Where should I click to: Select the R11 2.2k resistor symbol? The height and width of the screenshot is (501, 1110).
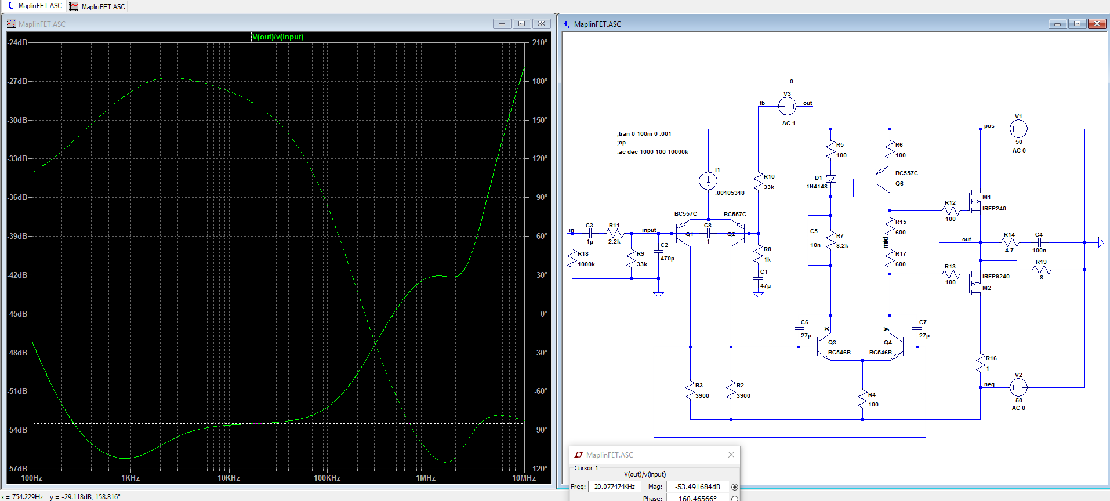click(614, 233)
